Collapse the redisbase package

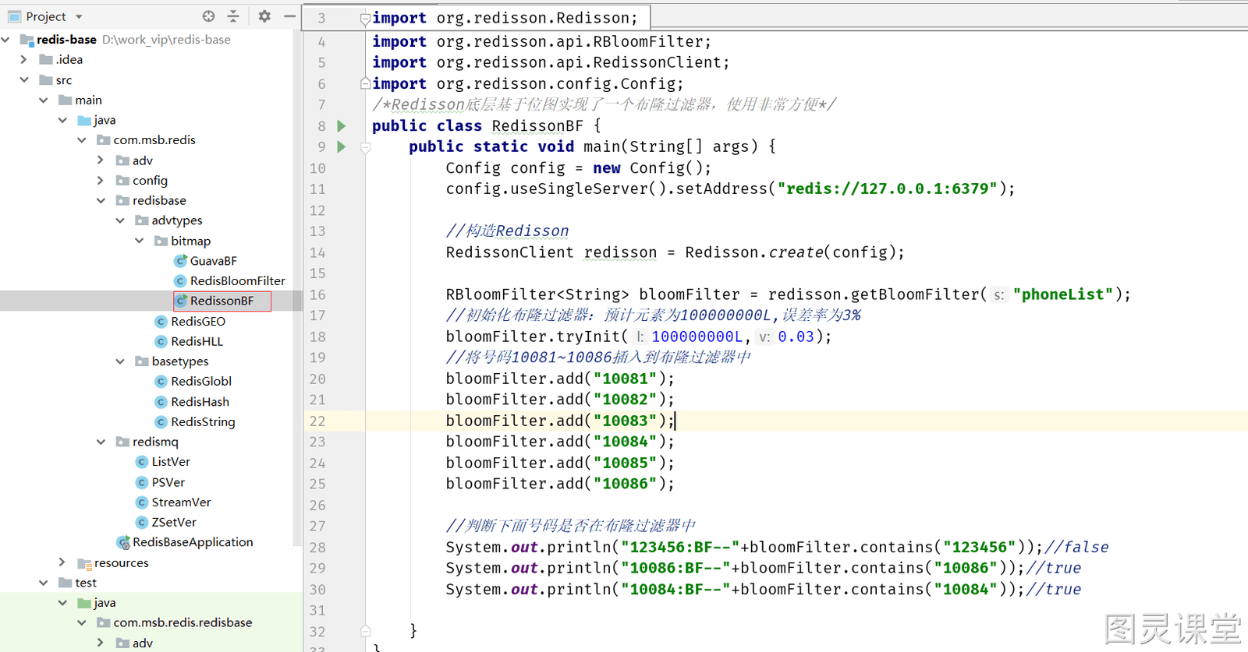point(101,200)
